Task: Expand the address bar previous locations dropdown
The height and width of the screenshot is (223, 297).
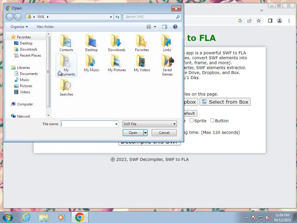Action: [111, 17]
